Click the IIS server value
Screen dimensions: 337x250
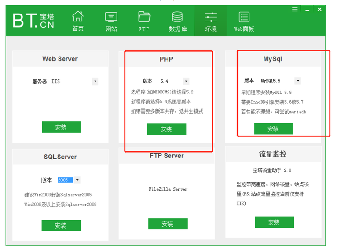[56, 82]
